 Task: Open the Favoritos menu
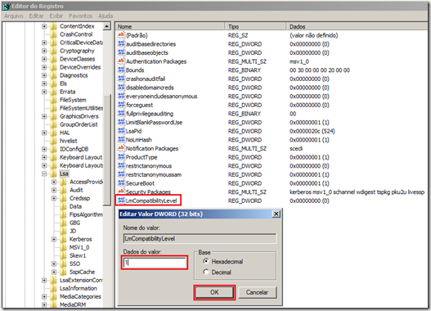tap(80, 16)
